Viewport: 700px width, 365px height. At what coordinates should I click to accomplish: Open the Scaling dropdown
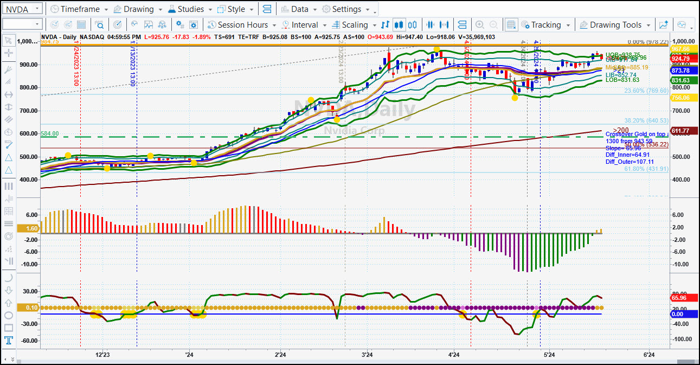click(354, 24)
